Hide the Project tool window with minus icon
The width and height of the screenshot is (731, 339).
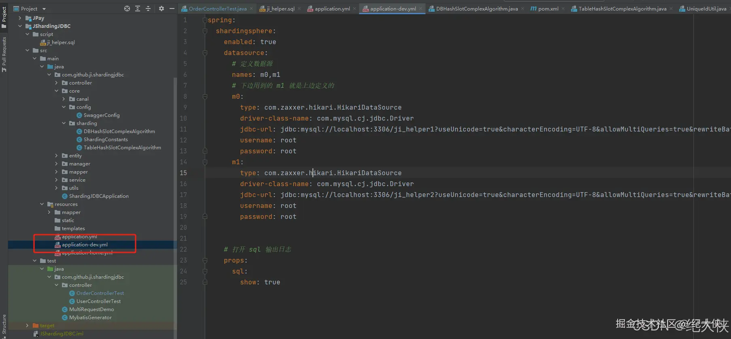point(172,8)
